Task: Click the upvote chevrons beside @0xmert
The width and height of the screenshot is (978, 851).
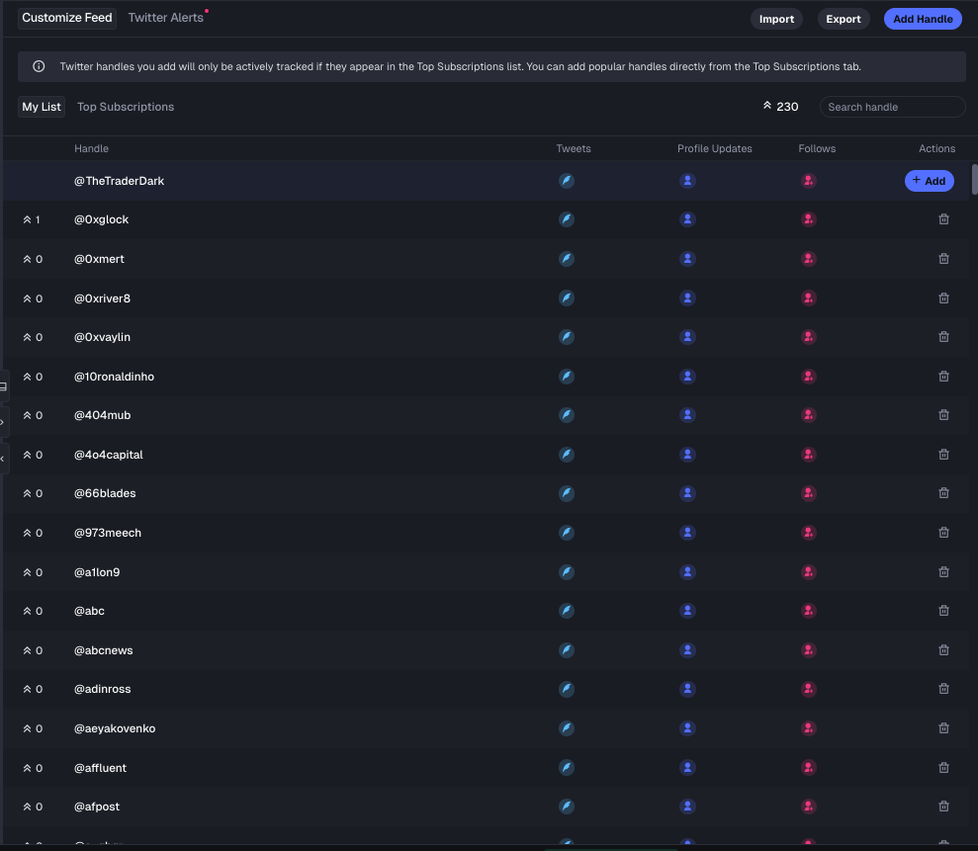Action: (x=28, y=259)
